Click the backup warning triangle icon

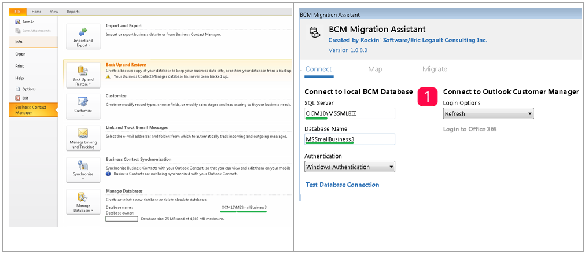[x=109, y=76]
